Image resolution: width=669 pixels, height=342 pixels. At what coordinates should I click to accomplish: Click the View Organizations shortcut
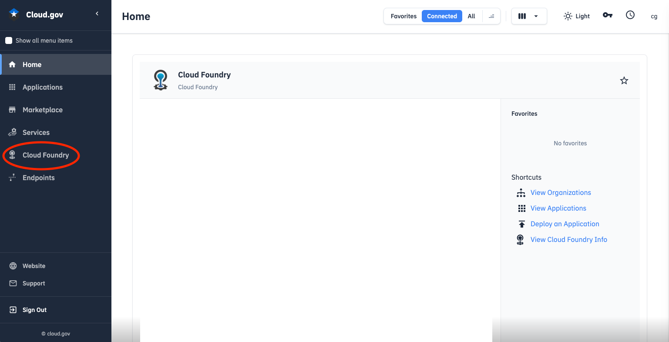561,192
